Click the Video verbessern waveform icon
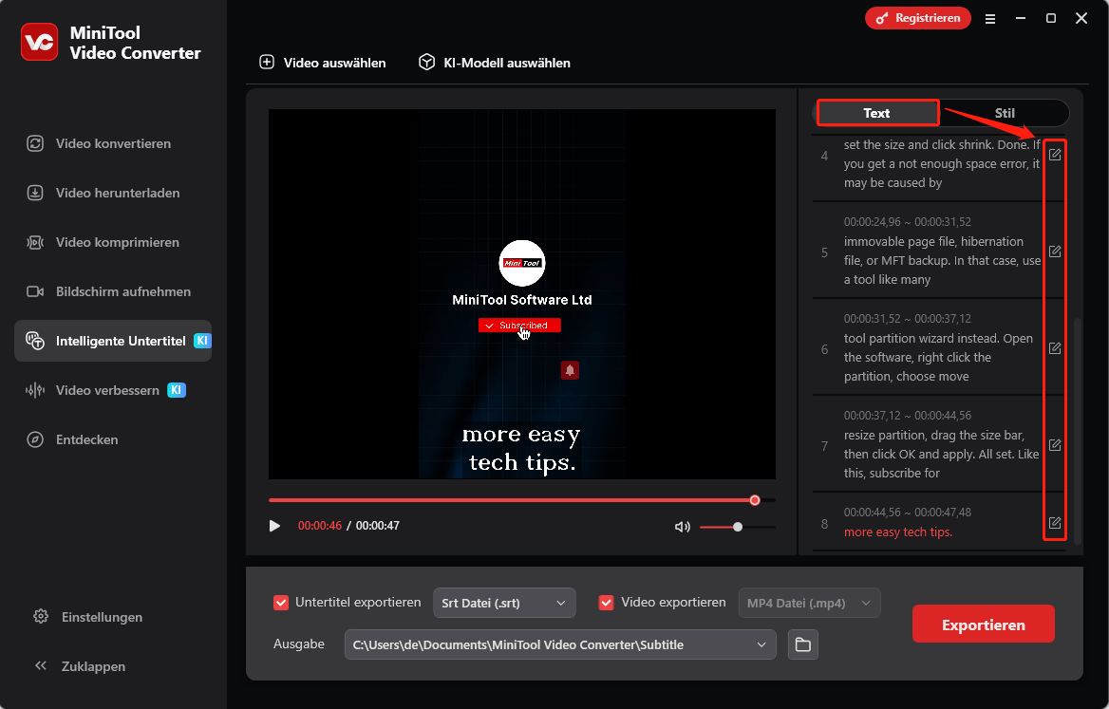Screen dimensions: 1109x709 coord(34,390)
